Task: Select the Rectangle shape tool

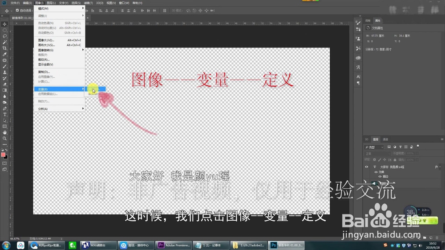Action: tap(4, 127)
